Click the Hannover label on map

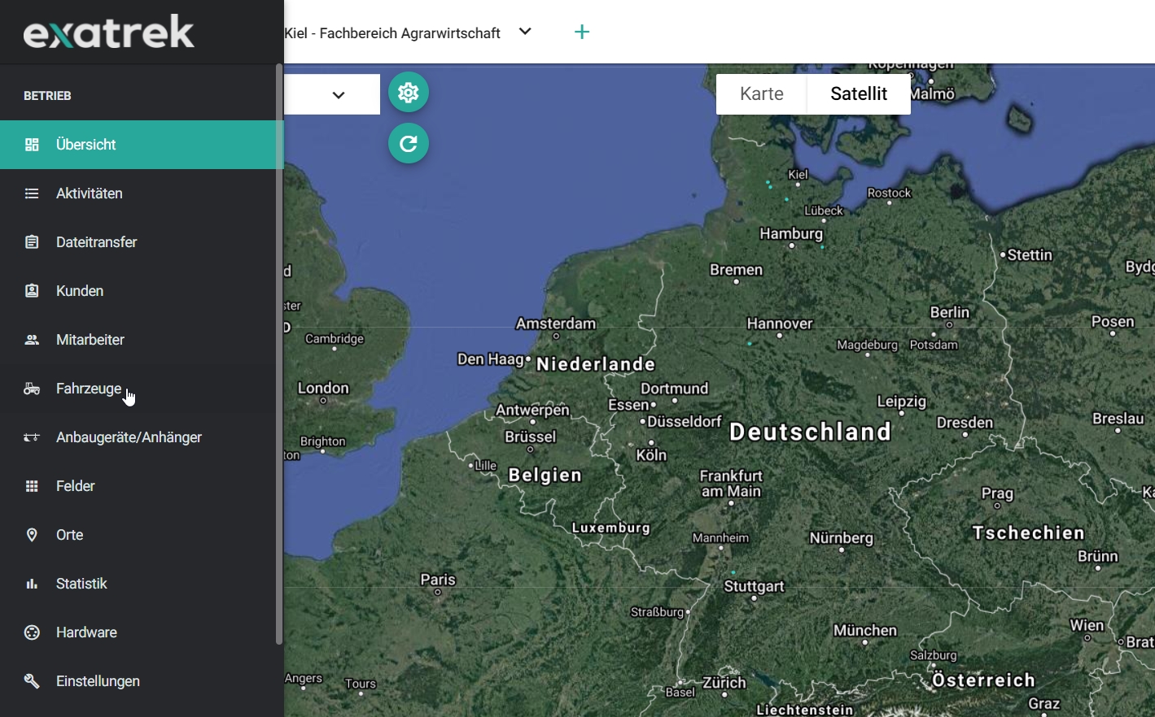[x=780, y=324]
